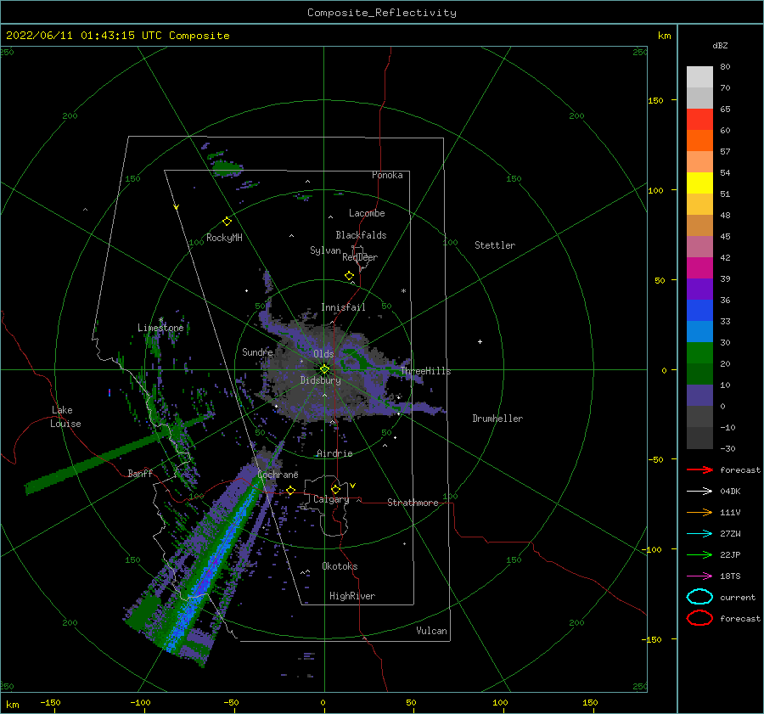Select the pink 45-42 dBZ color swatch

(699, 246)
